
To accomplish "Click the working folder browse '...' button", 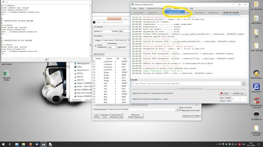I will click(176, 109).
